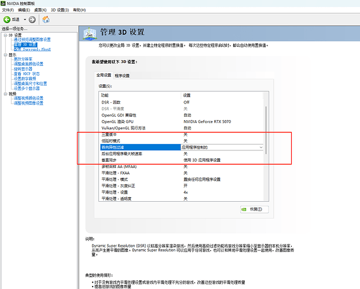360x289 pixels.
Task: Open the 文件(F) menu
Action: tap(8, 10)
